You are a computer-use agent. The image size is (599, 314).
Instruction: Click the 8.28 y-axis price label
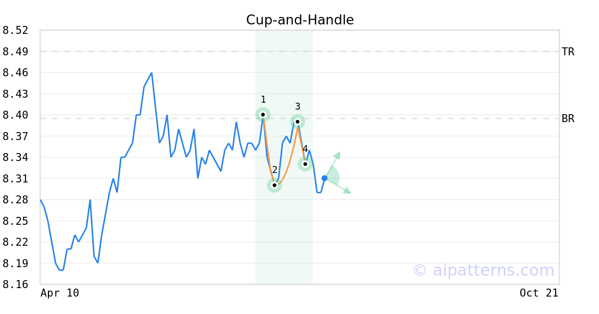15,200
